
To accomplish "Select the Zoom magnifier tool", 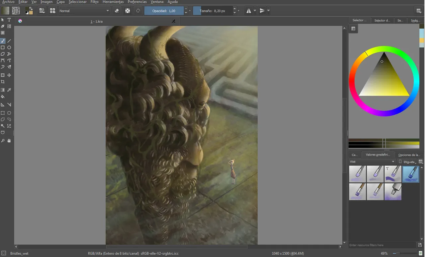I will tap(3, 141).
